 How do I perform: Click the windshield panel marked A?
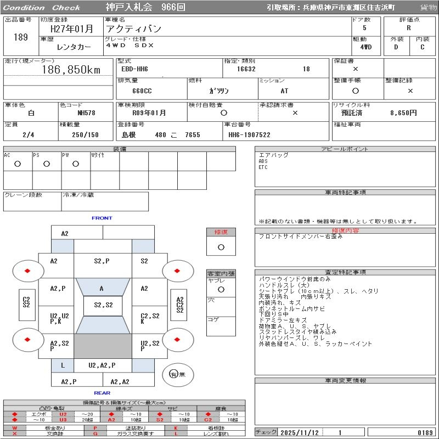tap(102, 288)
